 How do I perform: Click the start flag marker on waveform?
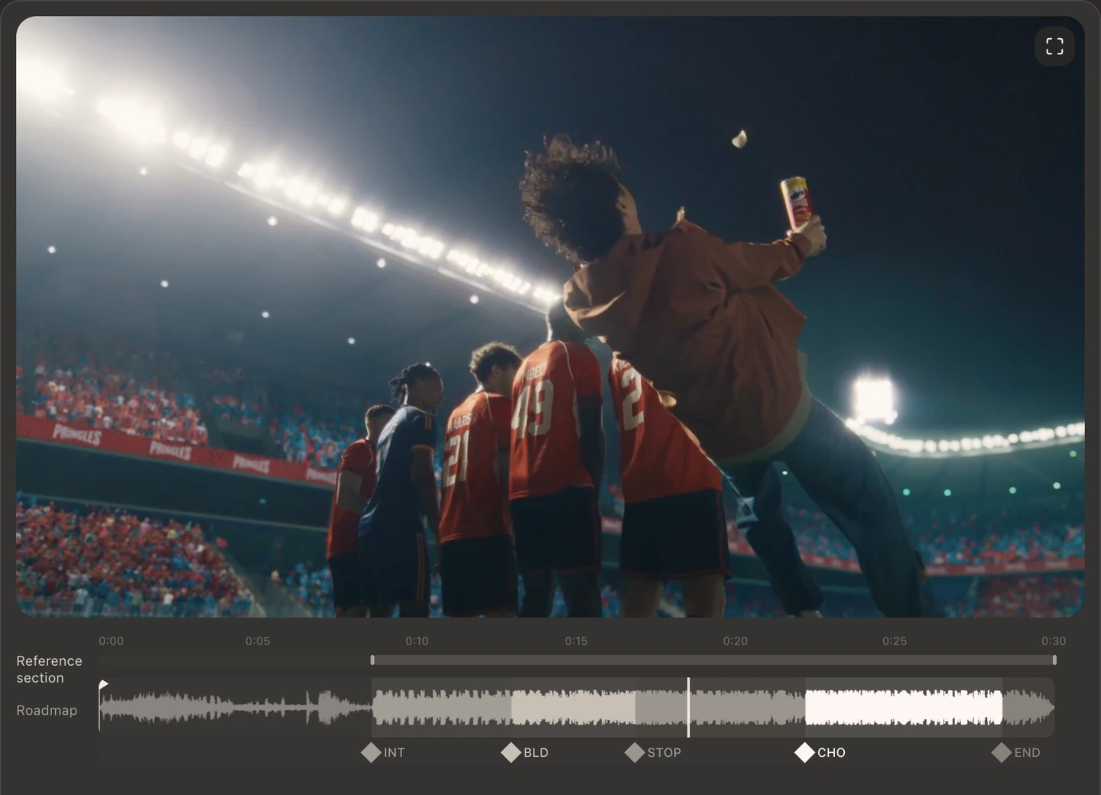point(103,684)
